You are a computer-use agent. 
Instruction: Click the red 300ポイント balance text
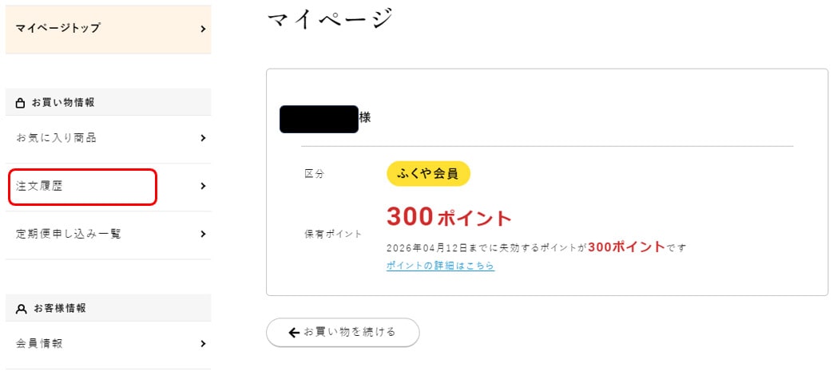tap(449, 217)
